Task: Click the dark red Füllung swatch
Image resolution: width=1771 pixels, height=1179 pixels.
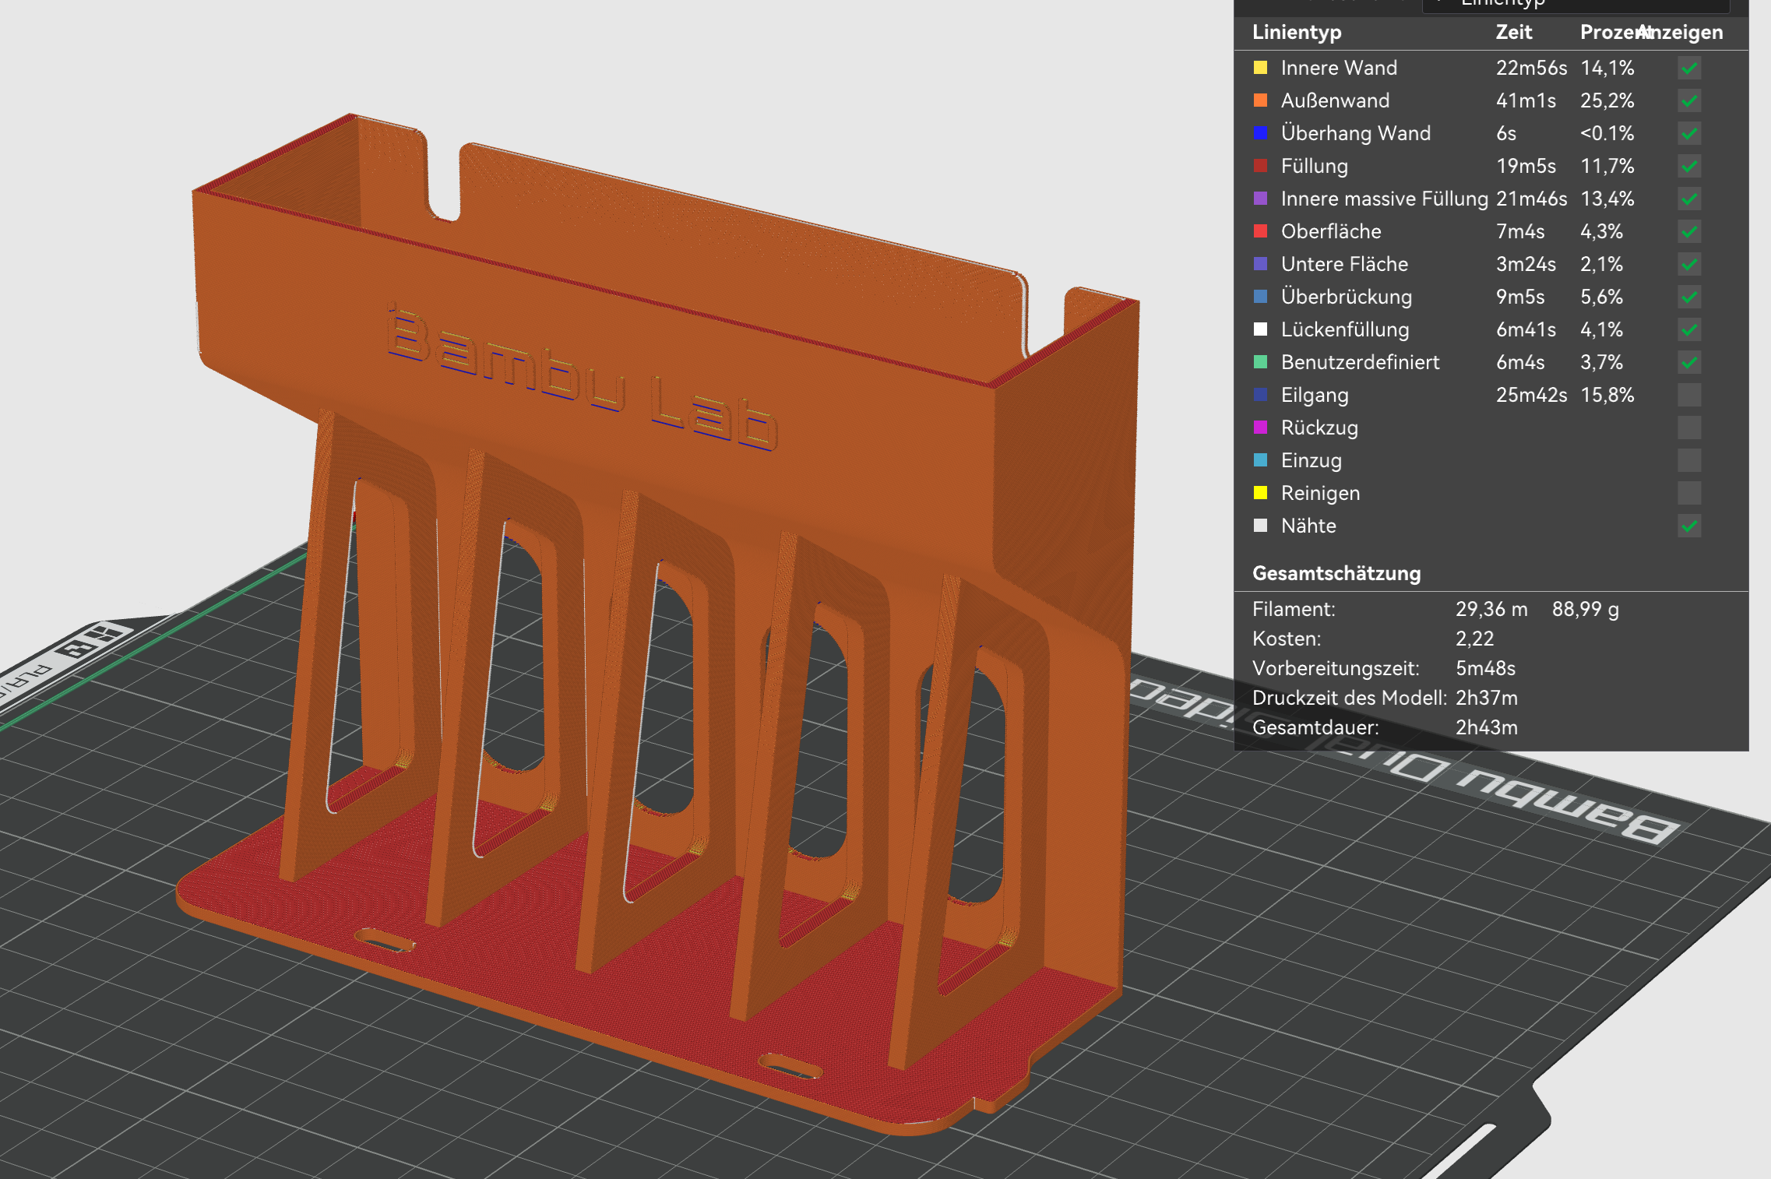Action: 1260,166
